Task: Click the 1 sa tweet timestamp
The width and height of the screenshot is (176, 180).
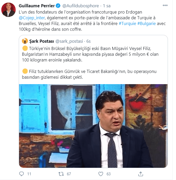Action: coord(107,6)
